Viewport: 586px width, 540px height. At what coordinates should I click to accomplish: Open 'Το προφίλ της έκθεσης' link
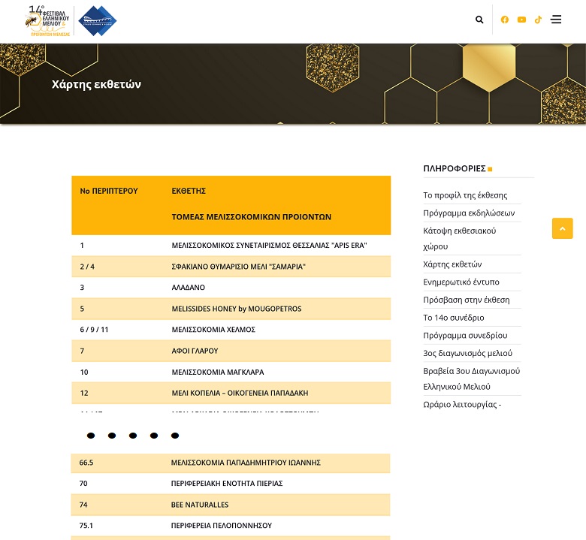click(465, 195)
